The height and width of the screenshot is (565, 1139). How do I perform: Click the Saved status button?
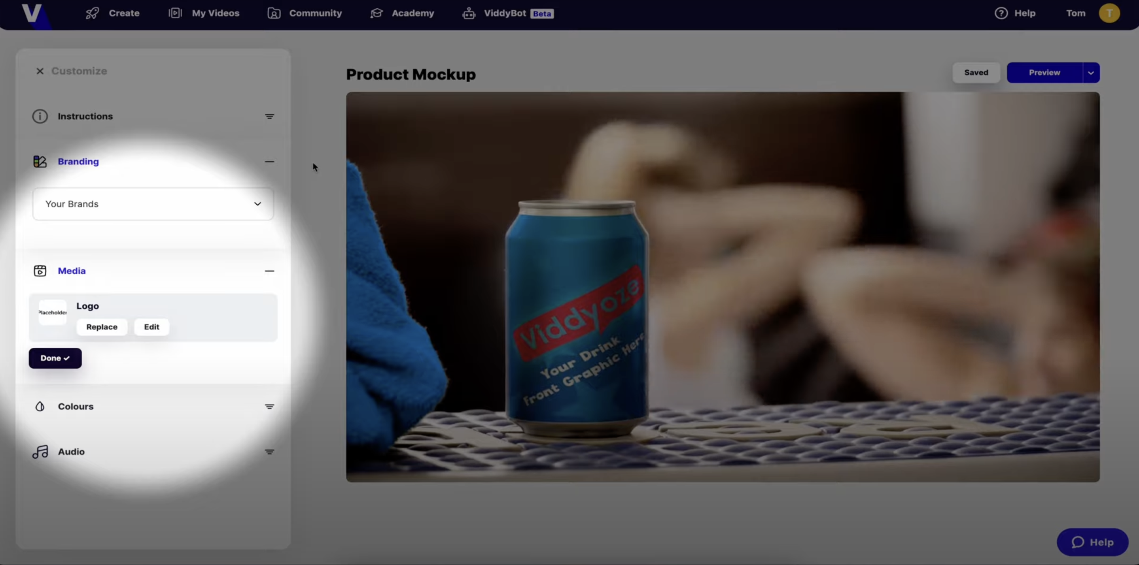tap(976, 72)
